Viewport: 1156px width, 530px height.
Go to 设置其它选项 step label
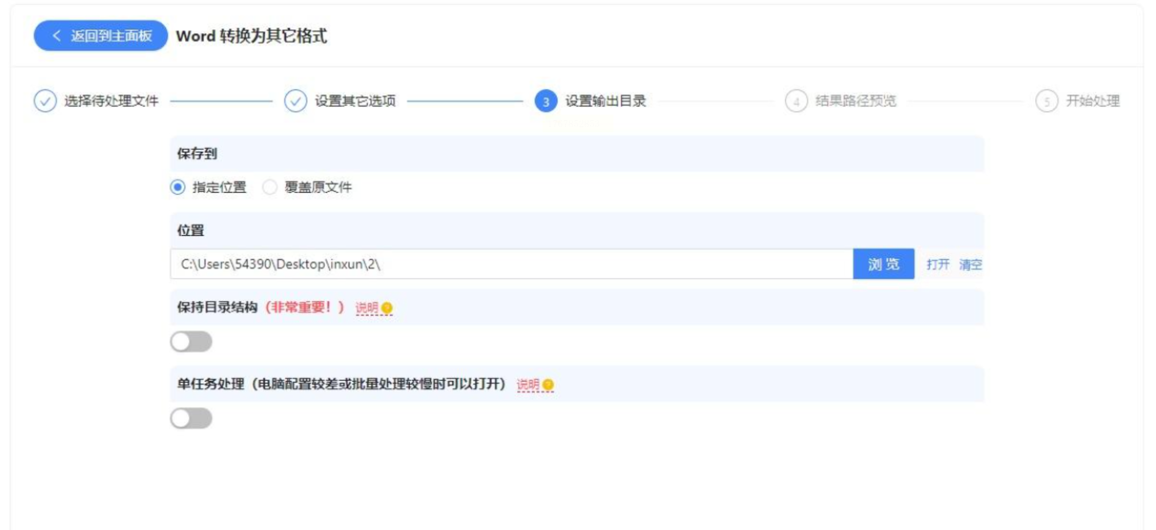355,101
